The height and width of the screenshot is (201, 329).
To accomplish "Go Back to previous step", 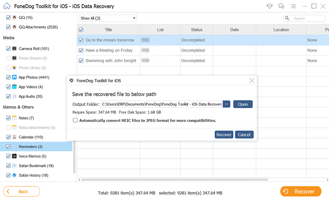I will 22,192.
